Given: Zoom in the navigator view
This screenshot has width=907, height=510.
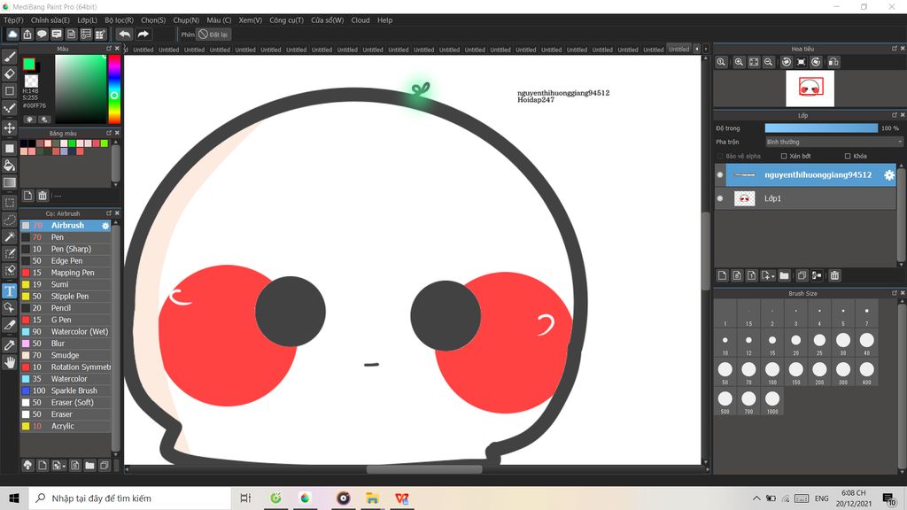Looking at the screenshot, I should click(x=739, y=62).
